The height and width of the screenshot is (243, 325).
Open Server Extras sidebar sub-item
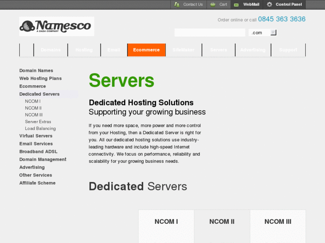pos(38,122)
